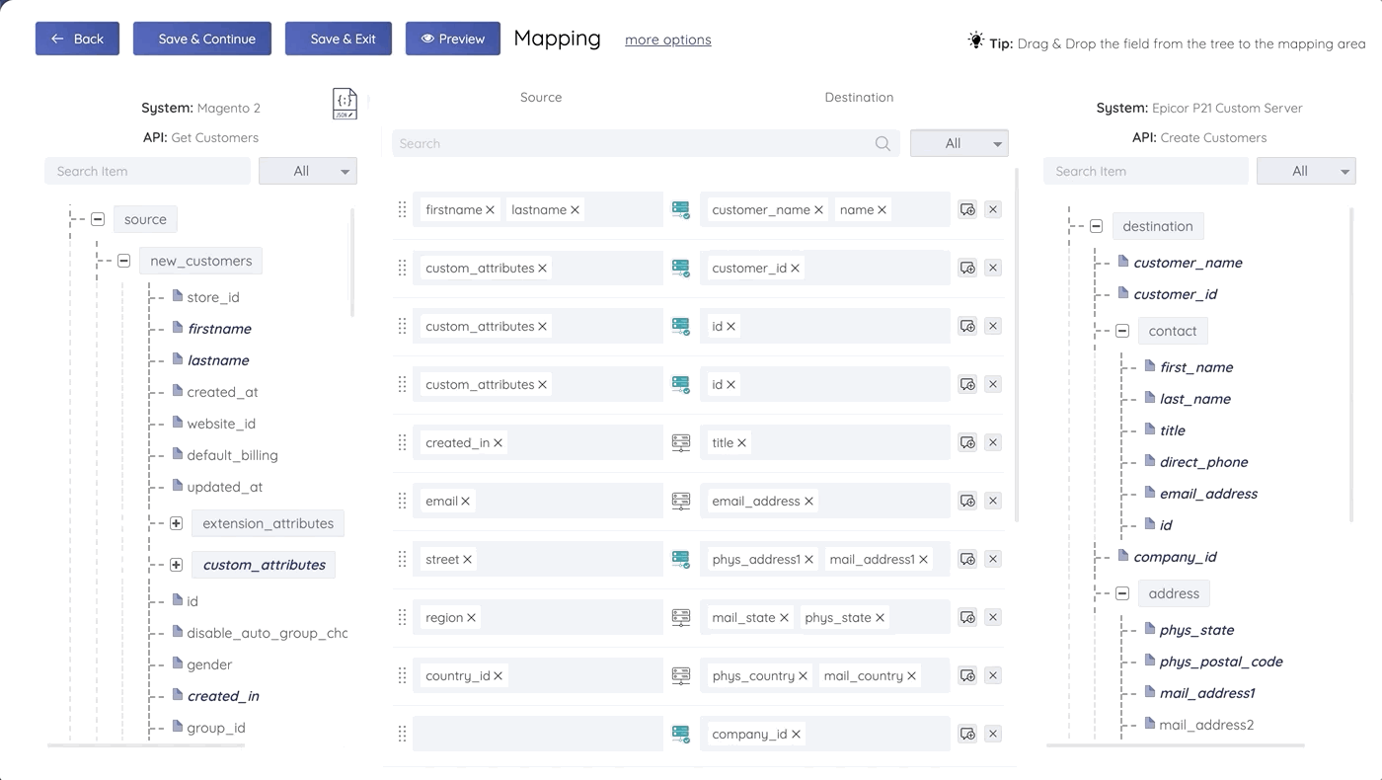
Task: Click Save & Continue button
Action: (x=202, y=39)
